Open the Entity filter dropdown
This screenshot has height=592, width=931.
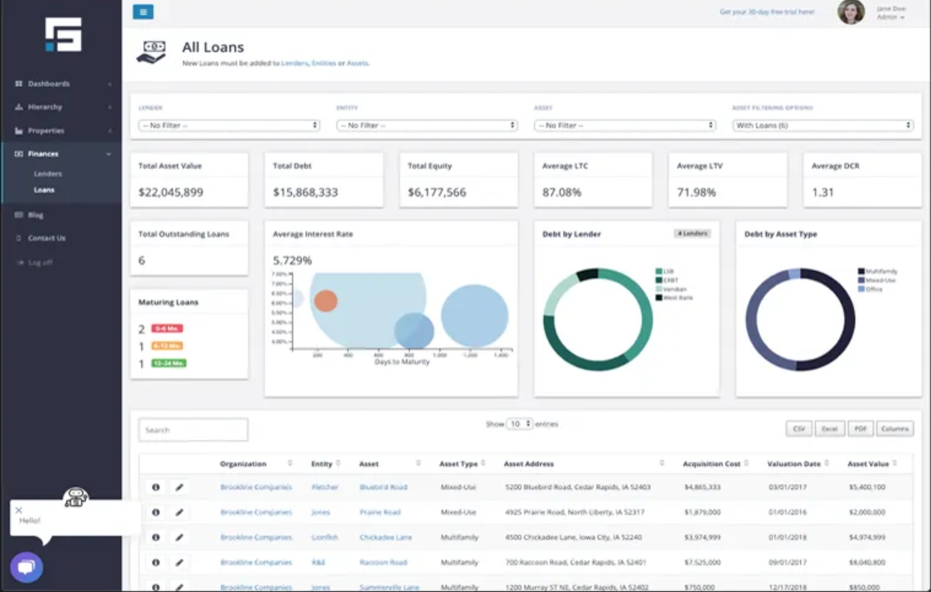427,125
